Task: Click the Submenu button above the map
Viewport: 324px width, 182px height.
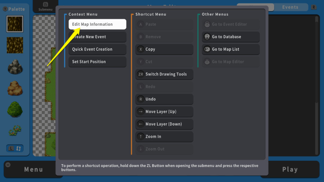Action: point(45,7)
